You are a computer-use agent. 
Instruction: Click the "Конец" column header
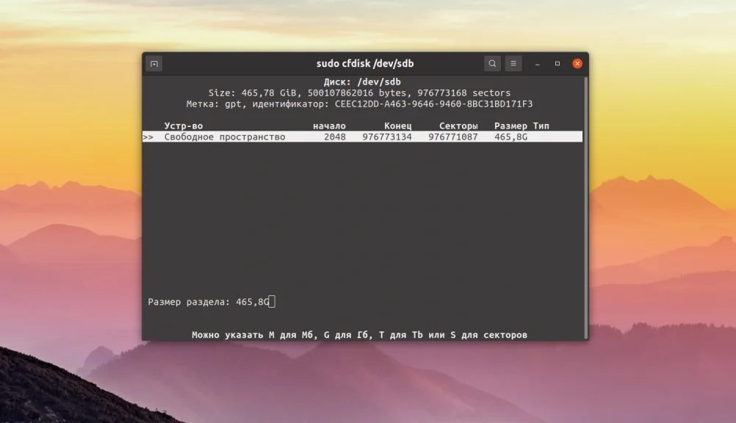[x=398, y=126]
